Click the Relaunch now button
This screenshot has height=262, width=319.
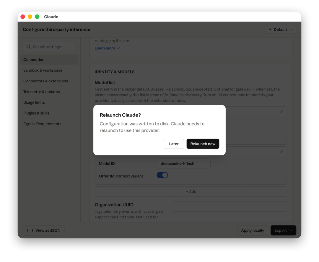(x=203, y=144)
